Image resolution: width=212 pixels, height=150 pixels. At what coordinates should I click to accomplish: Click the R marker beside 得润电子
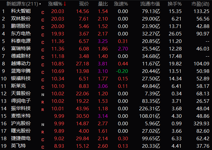[x=43, y=102]
